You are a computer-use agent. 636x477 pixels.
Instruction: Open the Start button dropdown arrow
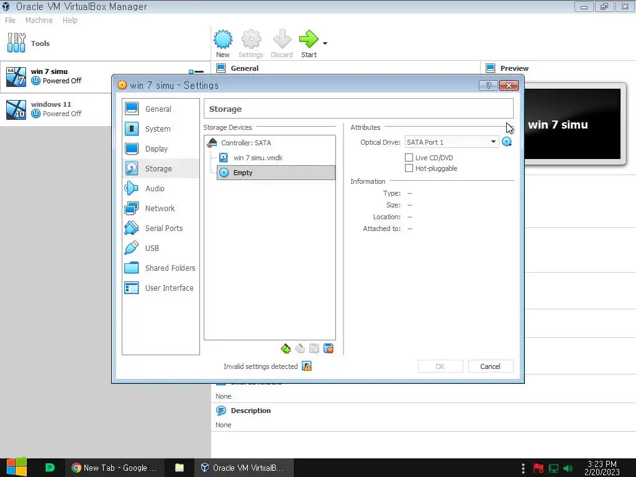[x=325, y=43]
